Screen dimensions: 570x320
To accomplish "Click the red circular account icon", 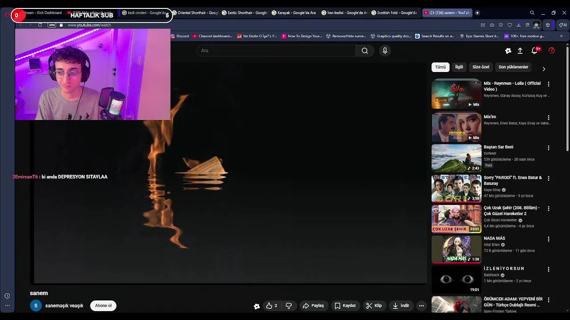I will [552, 51].
